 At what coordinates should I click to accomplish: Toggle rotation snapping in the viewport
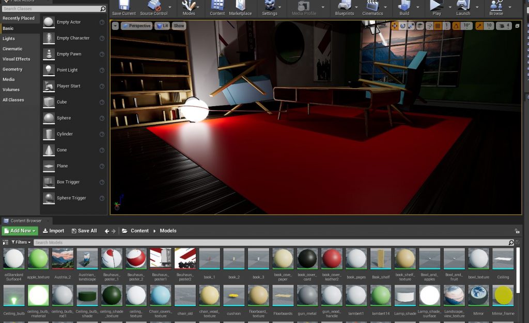(456, 26)
